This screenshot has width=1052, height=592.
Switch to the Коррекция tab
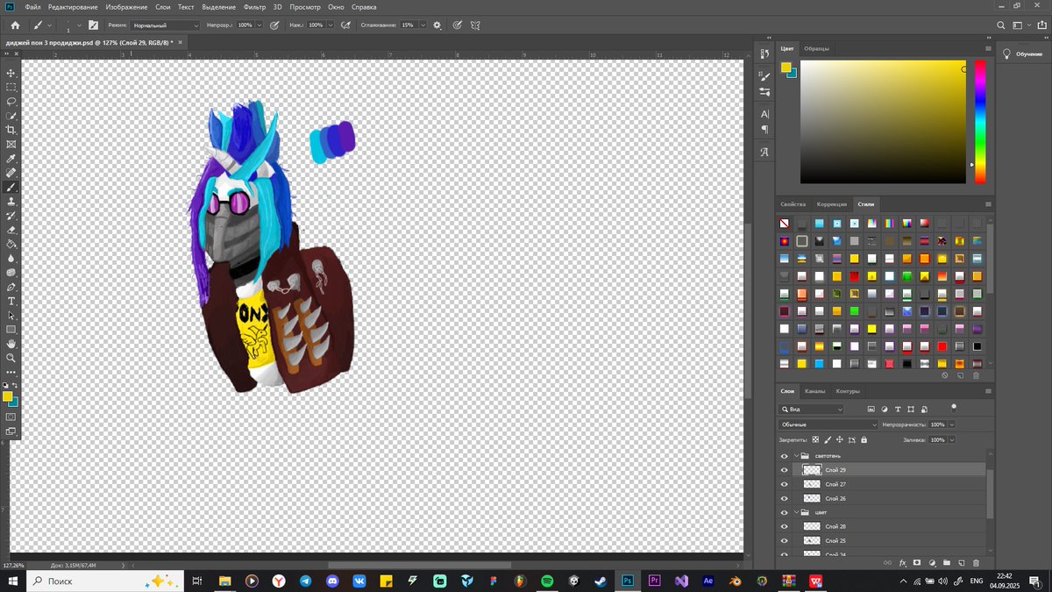(x=832, y=204)
